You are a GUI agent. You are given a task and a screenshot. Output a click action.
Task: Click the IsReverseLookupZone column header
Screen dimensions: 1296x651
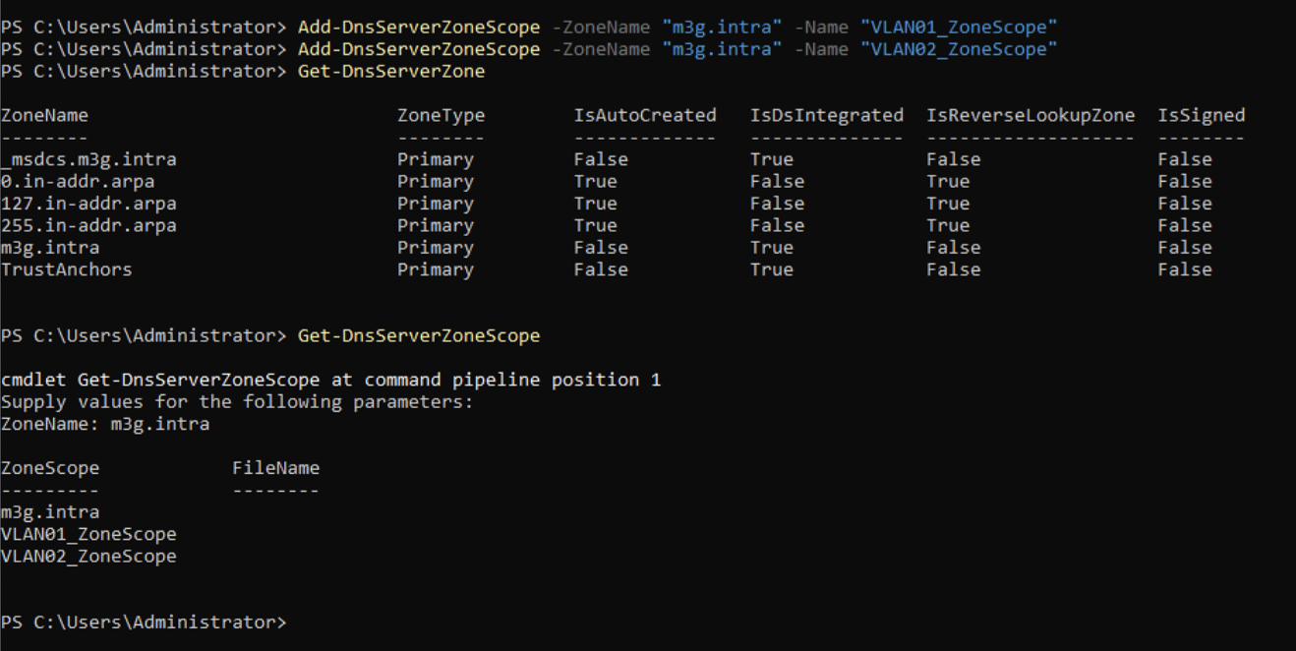pyautogui.click(x=1031, y=115)
